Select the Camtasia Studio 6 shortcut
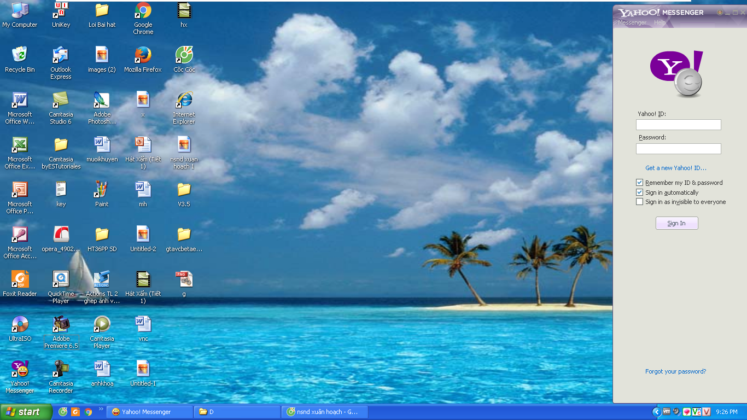This screenshot has height=420, width=747. pos(61,108)
